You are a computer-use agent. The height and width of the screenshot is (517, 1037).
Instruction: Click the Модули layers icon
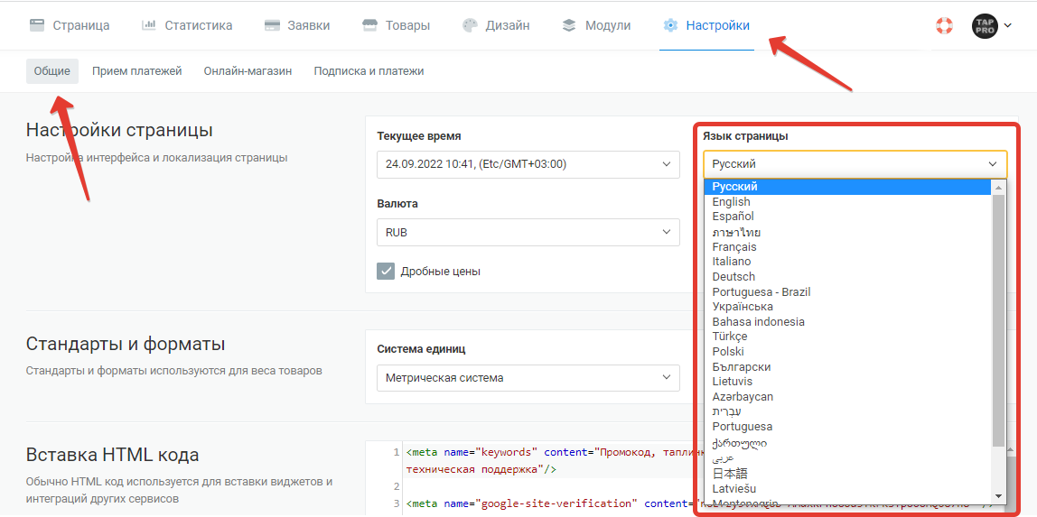[569, 26]
